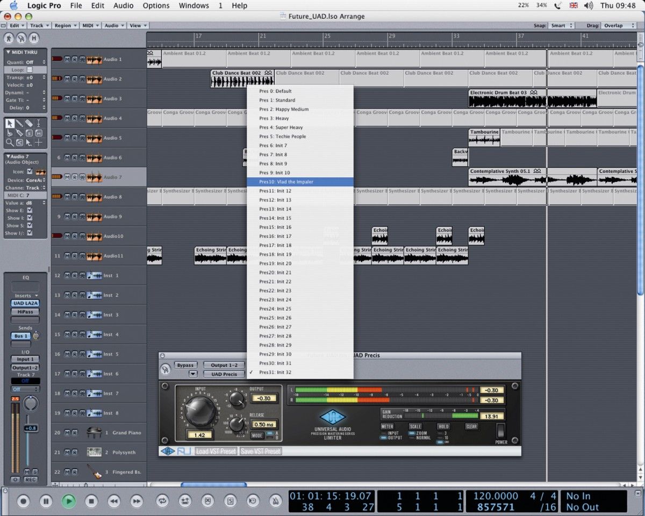Click the Audio 1 waveform track icon
645x516 pixels.
coord(94,59)
